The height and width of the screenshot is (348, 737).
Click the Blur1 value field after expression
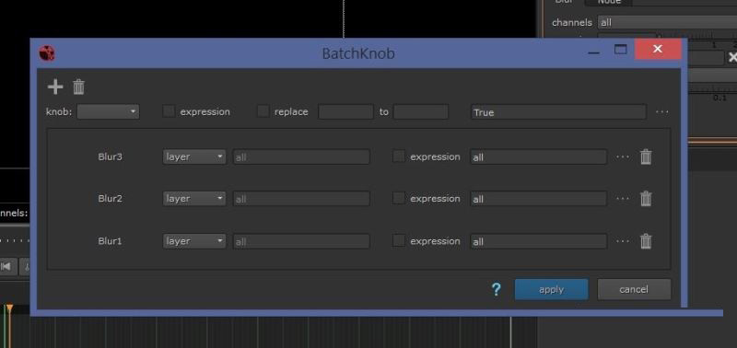coord(539,241)
